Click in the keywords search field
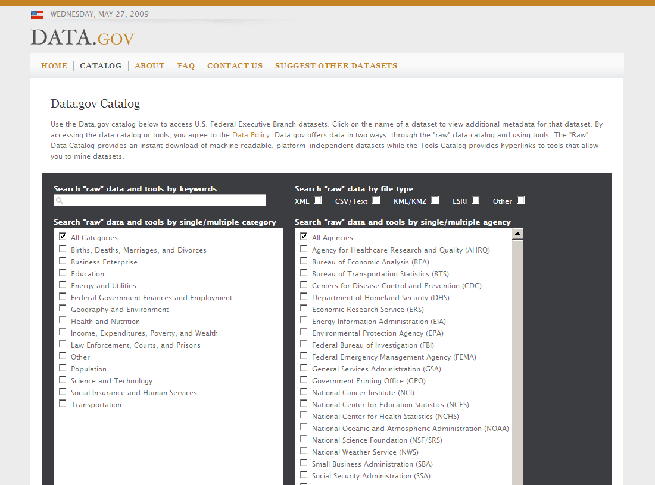655x485 pixels. [160, 200]
